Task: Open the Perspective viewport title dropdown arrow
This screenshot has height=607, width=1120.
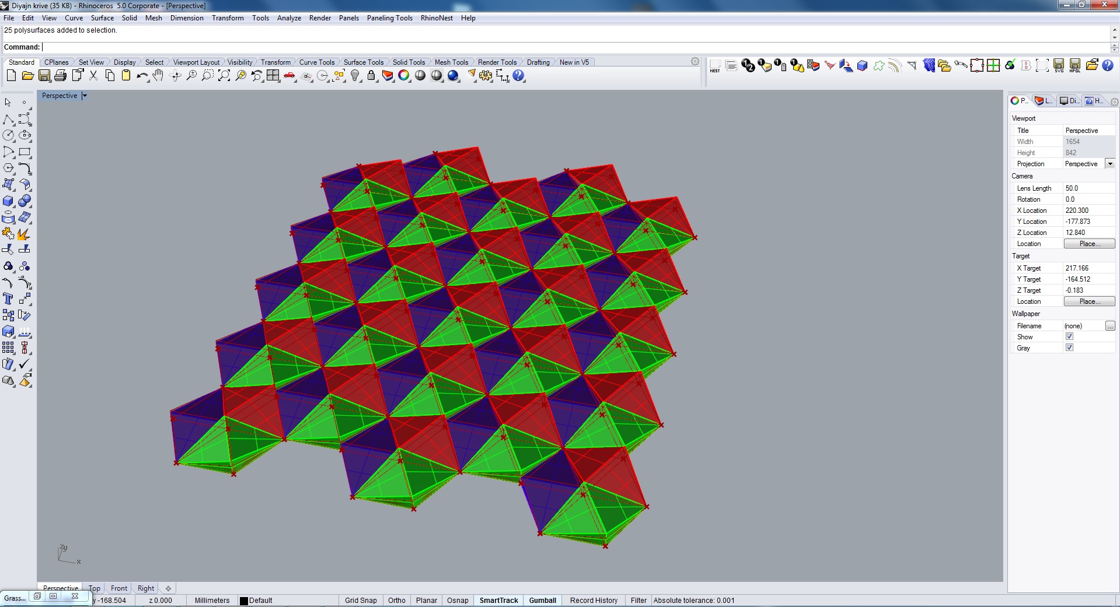Action: [85, 96]
